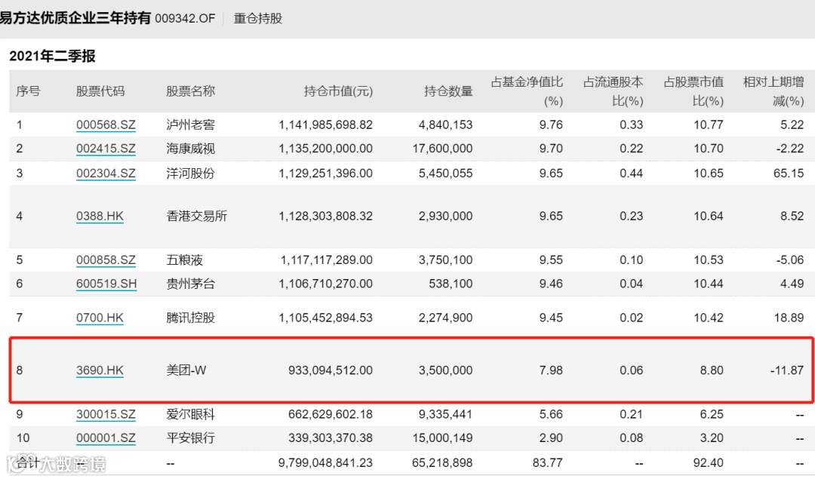
Task: Click market value 1,128,303,808.32
Action: coord(326,216)
